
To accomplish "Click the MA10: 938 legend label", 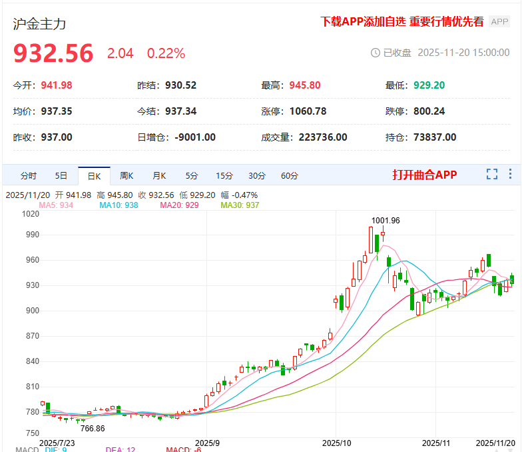I will [119, 205].
